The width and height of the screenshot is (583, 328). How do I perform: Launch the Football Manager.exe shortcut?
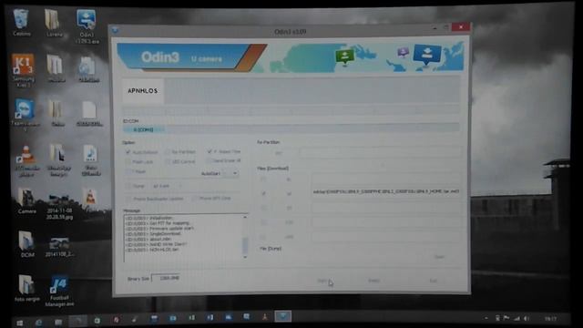tap(59, 292)
